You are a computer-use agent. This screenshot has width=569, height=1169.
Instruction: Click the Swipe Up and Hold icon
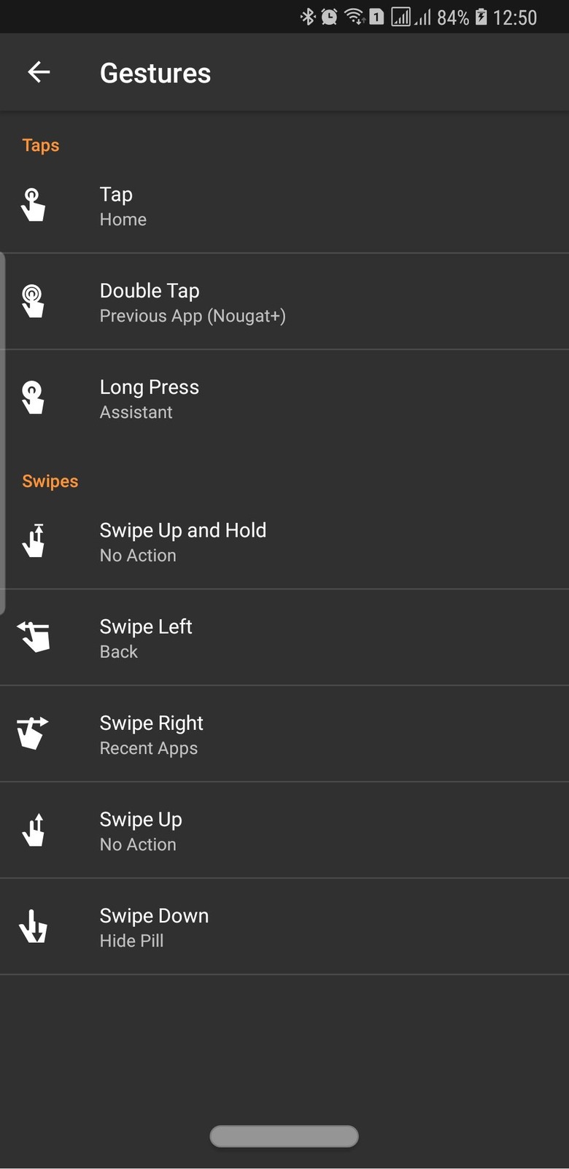pyautogui.click(x=34, y=541)
